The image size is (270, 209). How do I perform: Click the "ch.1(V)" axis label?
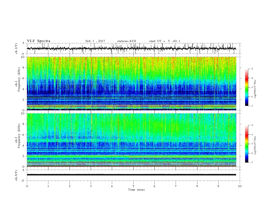click(16, 48)
